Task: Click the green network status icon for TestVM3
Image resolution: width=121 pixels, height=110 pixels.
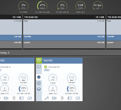Action: (x=46, y=67)
